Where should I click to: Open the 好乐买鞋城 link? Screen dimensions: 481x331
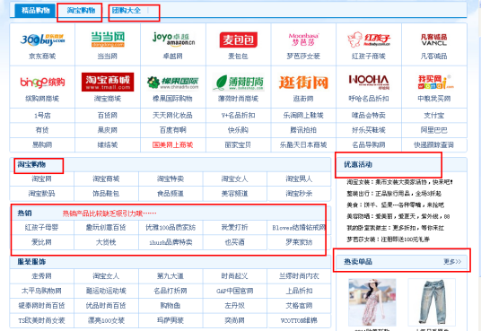[369, 130]
